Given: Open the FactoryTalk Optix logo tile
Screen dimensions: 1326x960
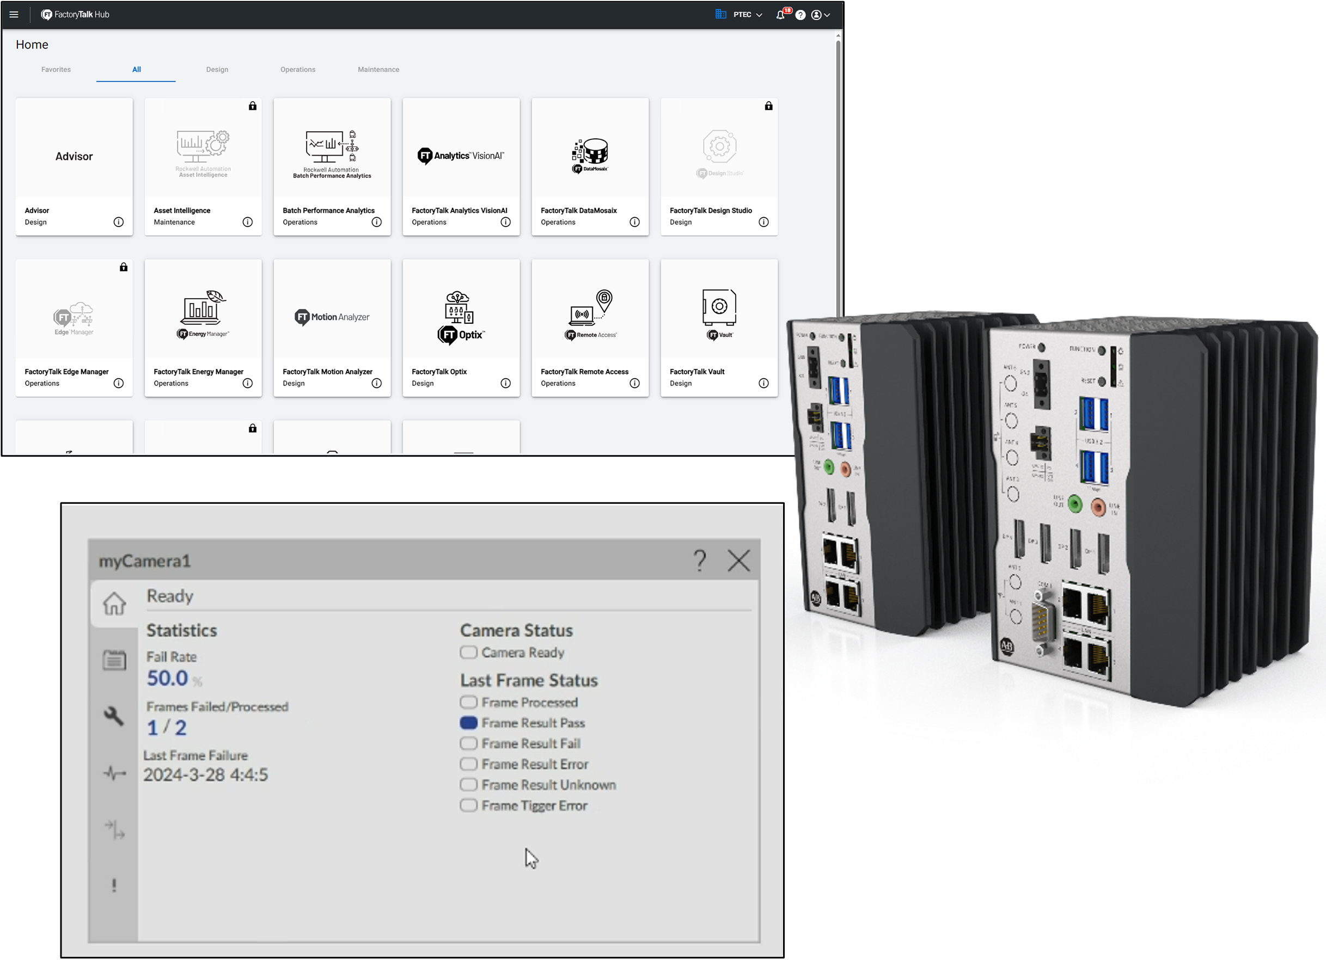Looking at the screenshot, I should point(461,318).
